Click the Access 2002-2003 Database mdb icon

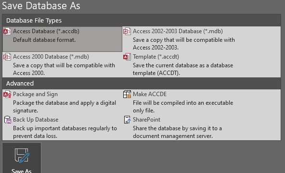(127, 31)
